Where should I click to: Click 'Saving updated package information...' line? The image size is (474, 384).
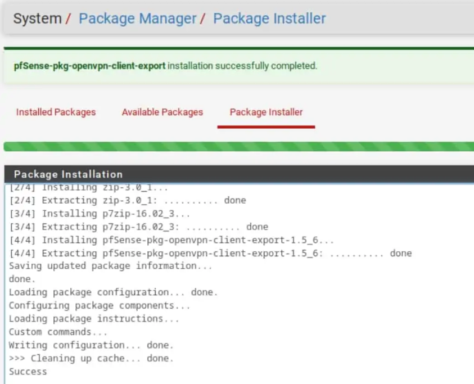110,266
